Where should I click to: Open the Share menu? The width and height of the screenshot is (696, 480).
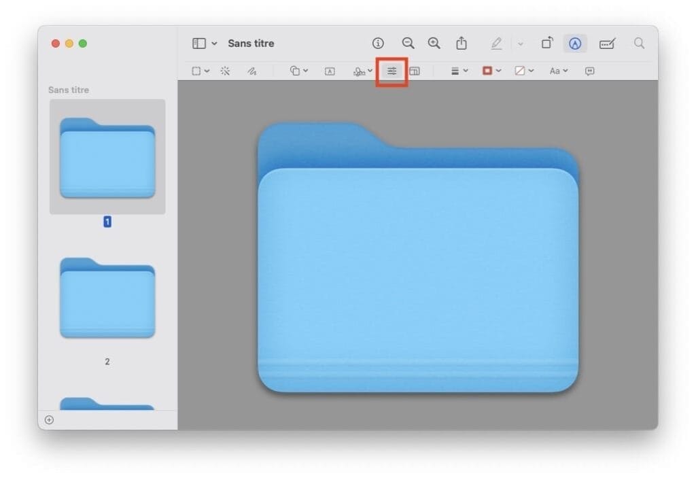point(462,44)
